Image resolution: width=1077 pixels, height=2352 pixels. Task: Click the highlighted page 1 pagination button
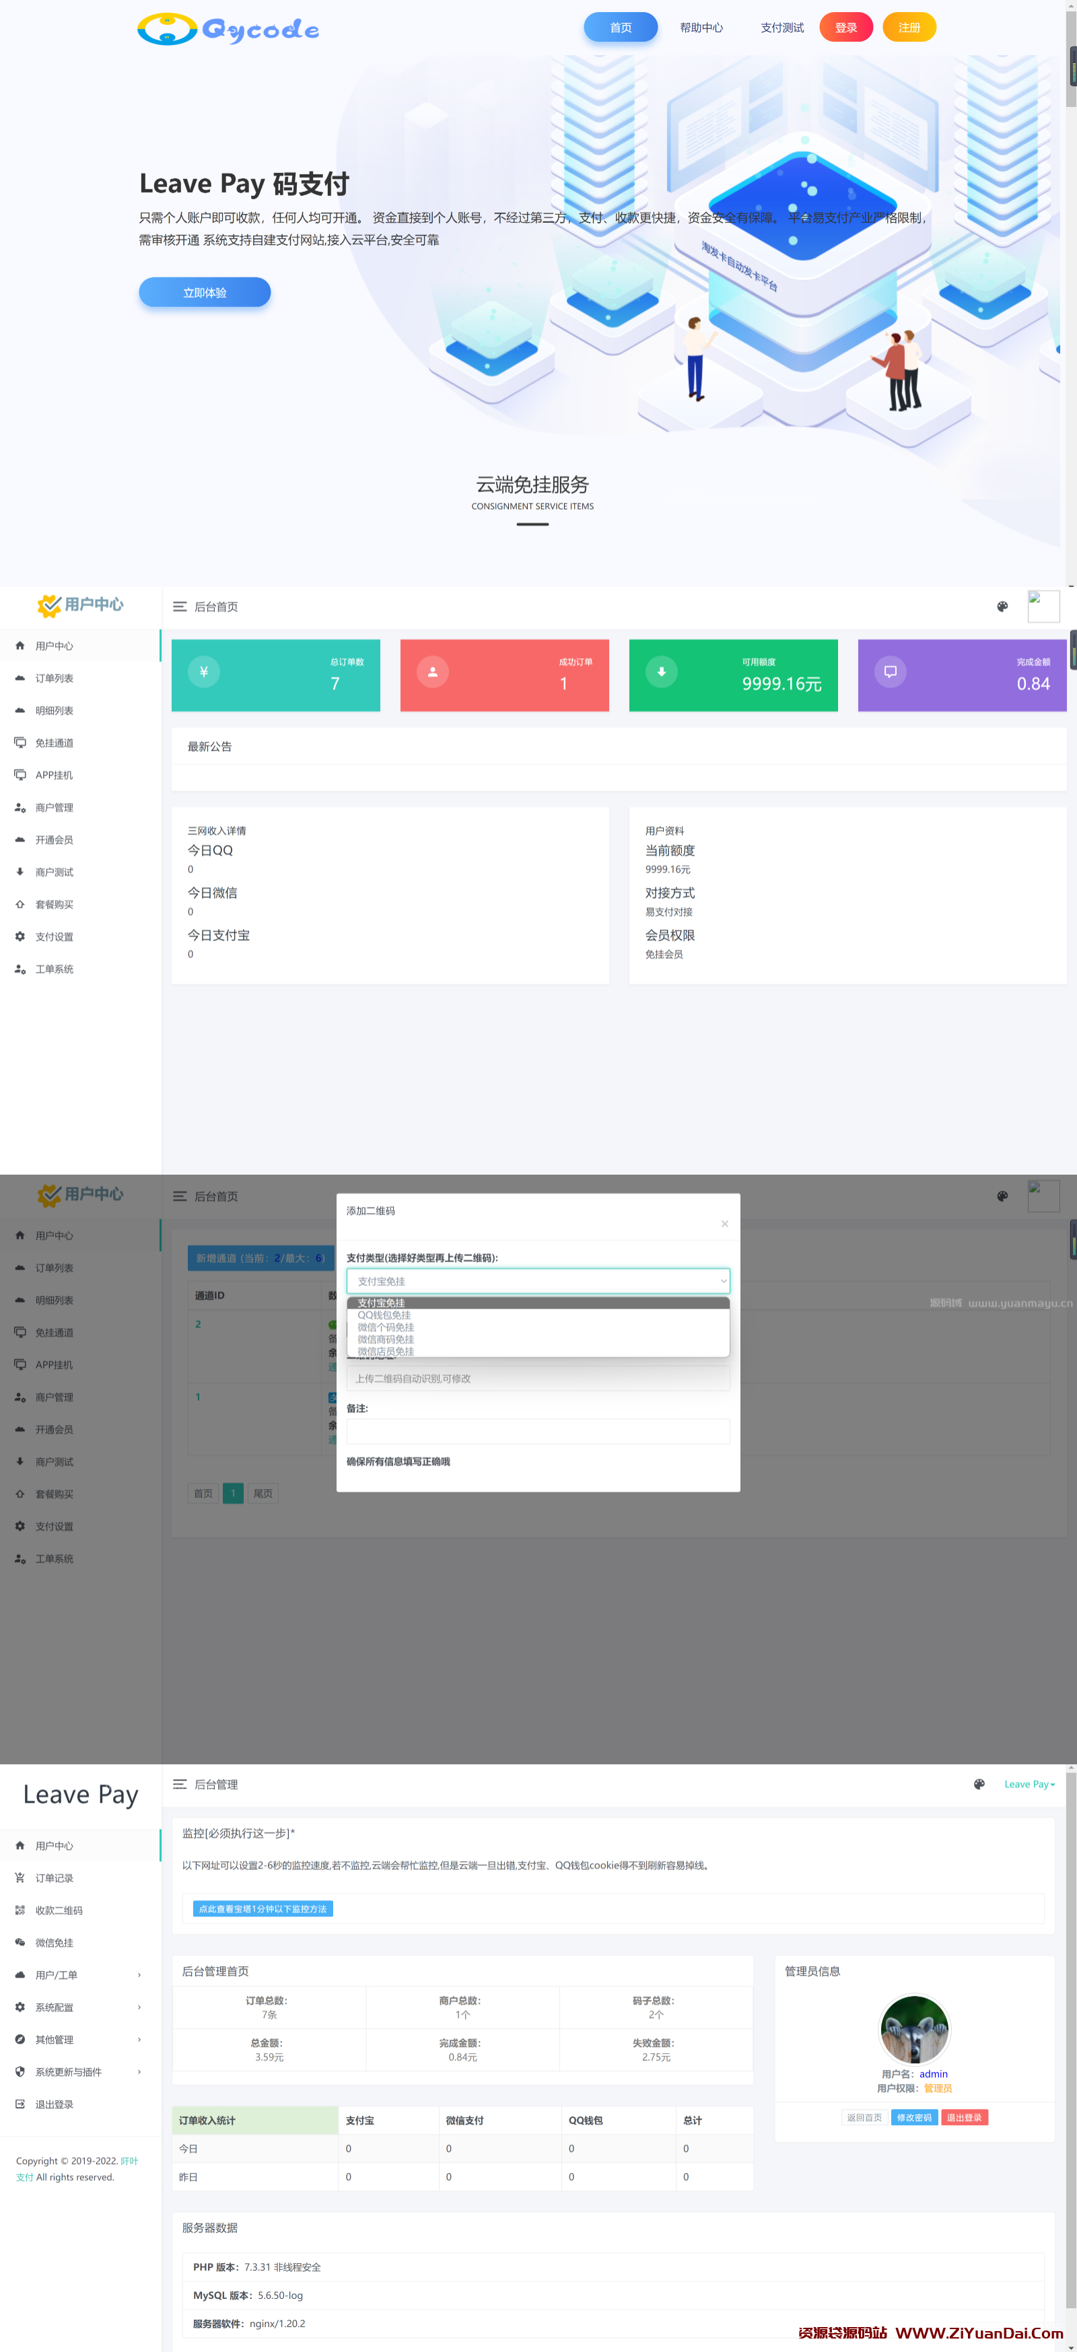point(233,1494)
